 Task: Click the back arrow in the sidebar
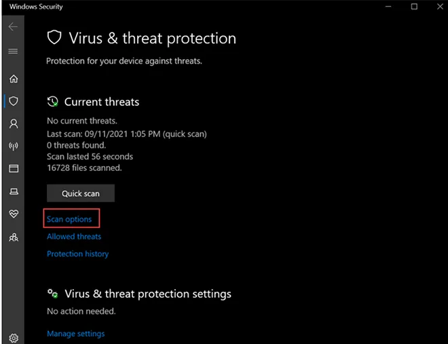point(13,27)
